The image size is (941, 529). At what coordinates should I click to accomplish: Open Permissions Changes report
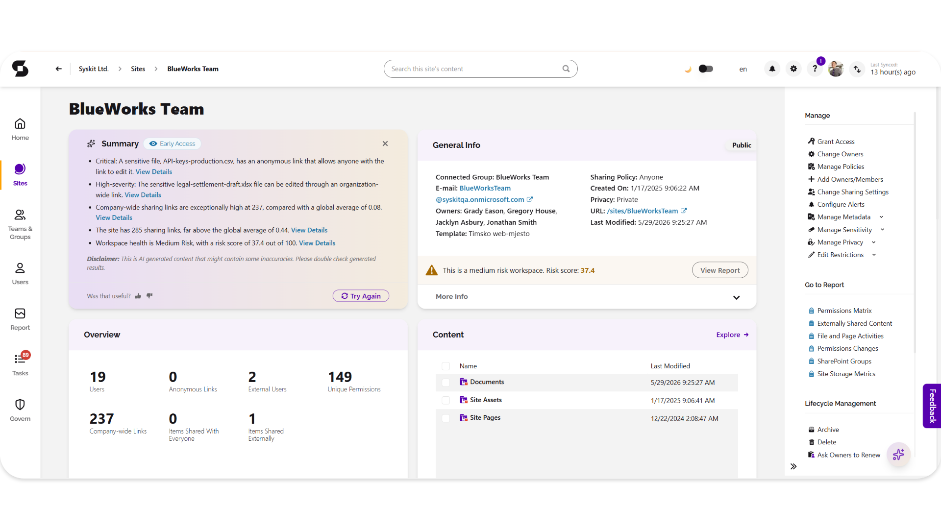pyautogui.click(x=843, y=348)
